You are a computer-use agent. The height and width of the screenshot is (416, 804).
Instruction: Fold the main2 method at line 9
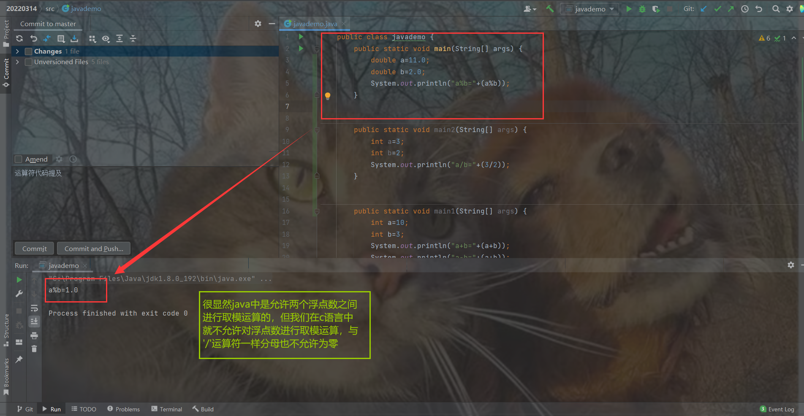coord(317,130)
